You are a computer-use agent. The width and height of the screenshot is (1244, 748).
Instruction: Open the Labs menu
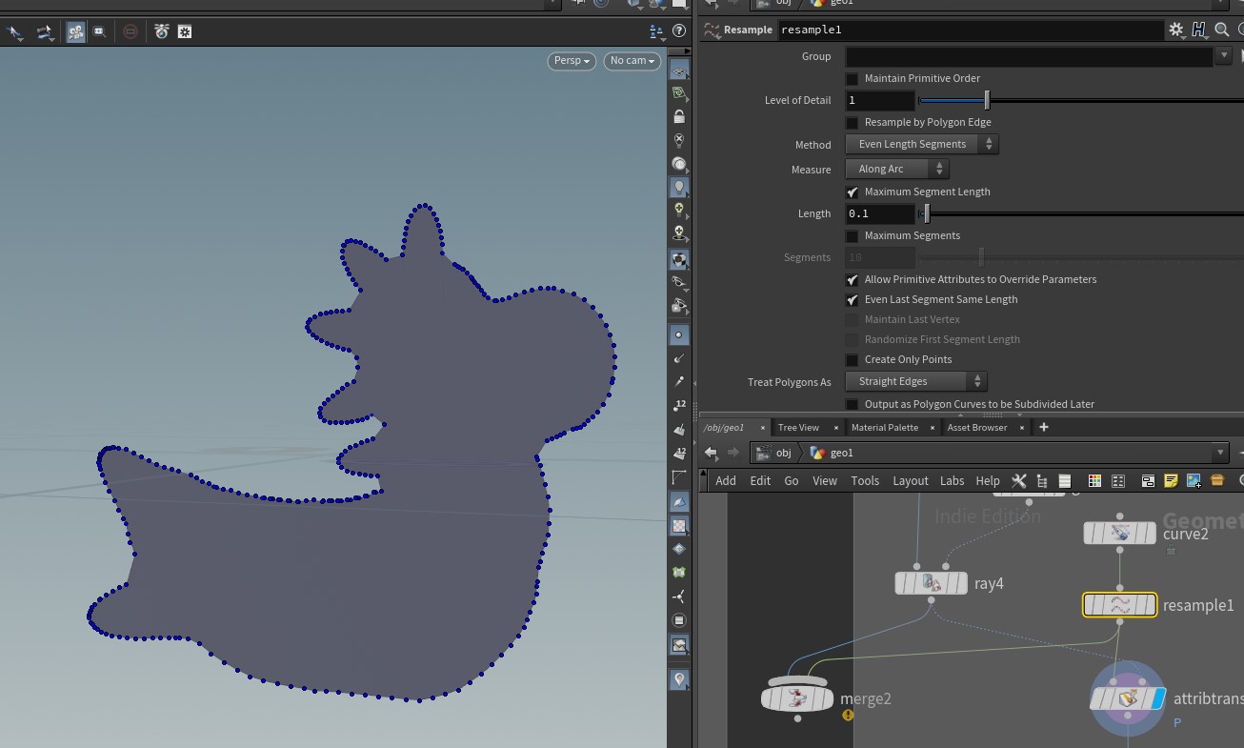(952, 481)
